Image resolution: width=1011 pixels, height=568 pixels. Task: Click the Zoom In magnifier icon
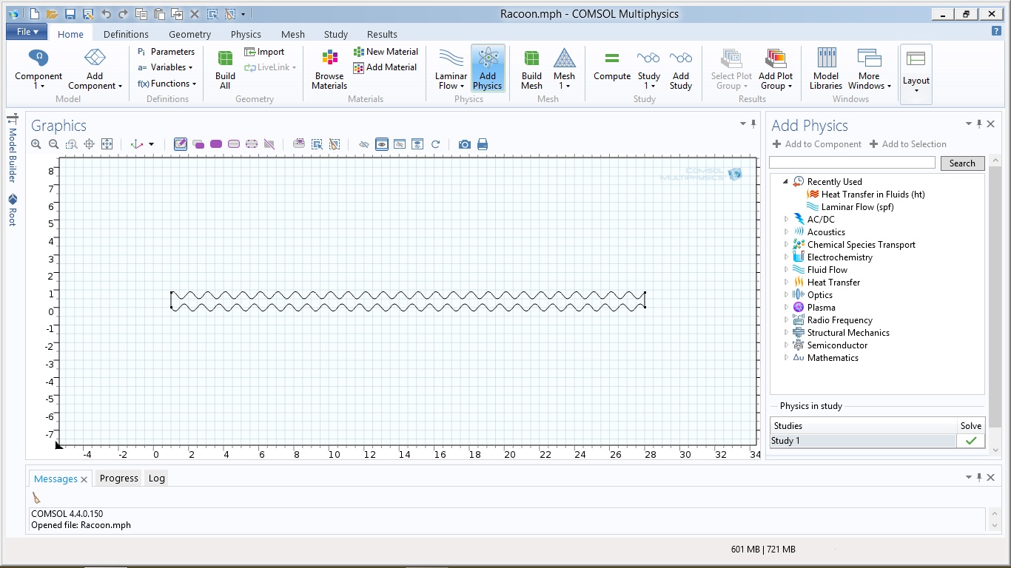pos(36,144)
